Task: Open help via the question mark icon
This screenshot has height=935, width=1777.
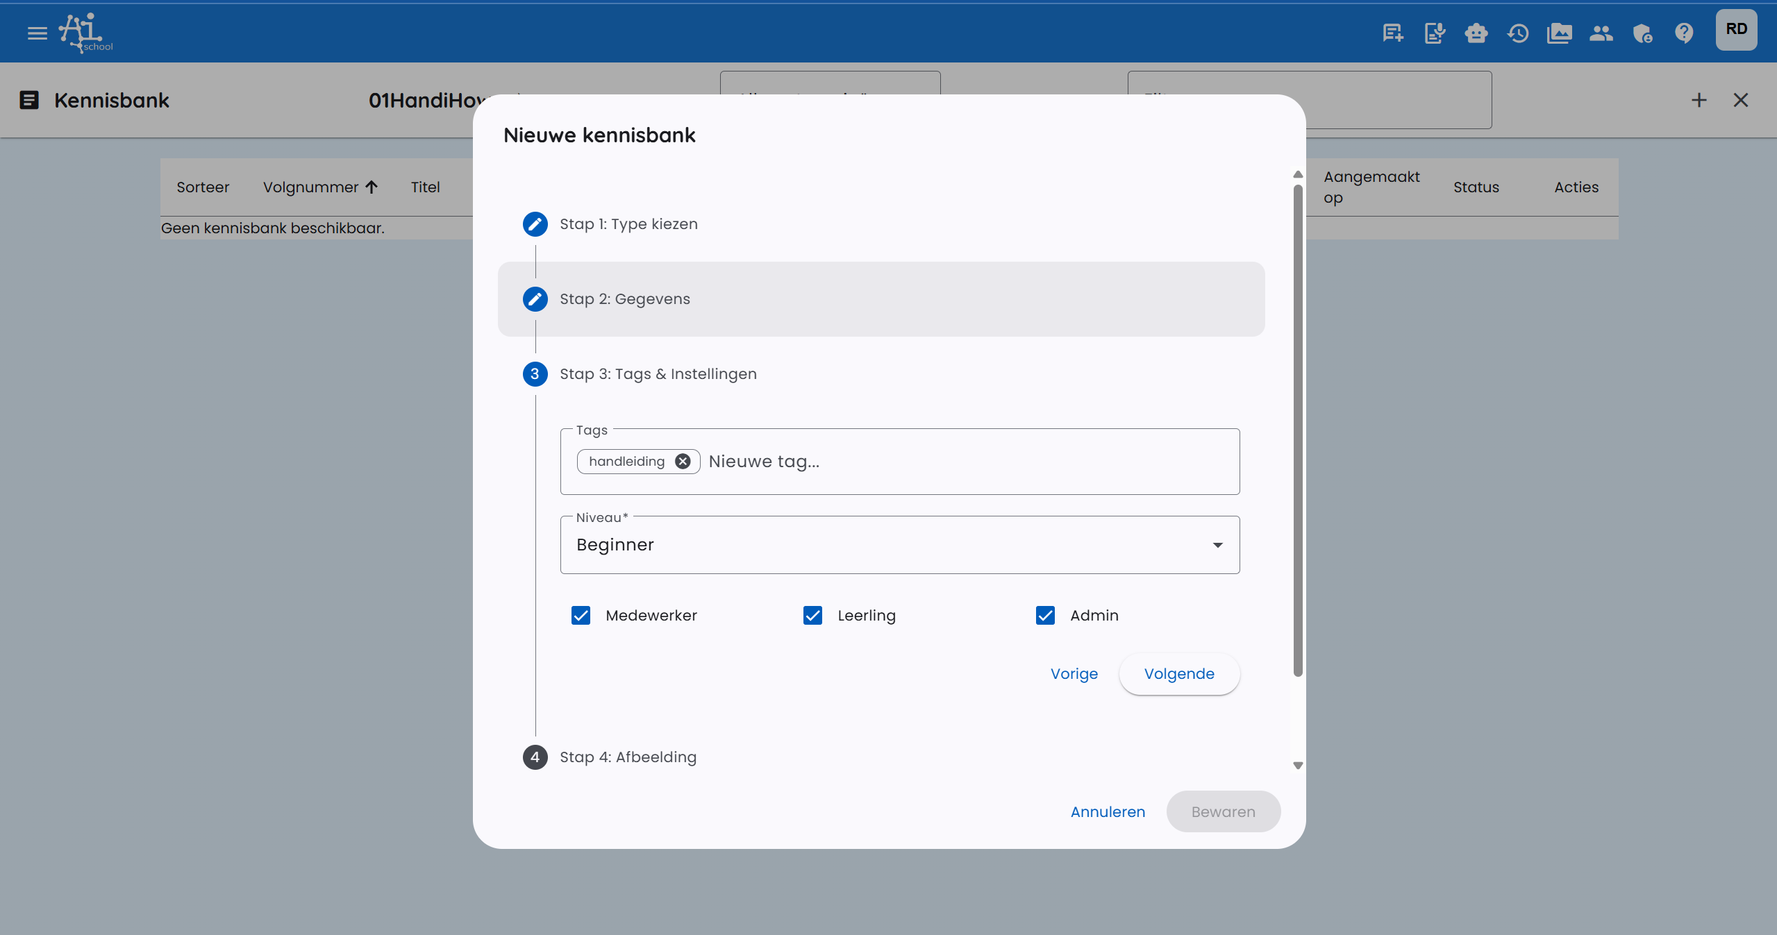Action: pos(1685,33)
